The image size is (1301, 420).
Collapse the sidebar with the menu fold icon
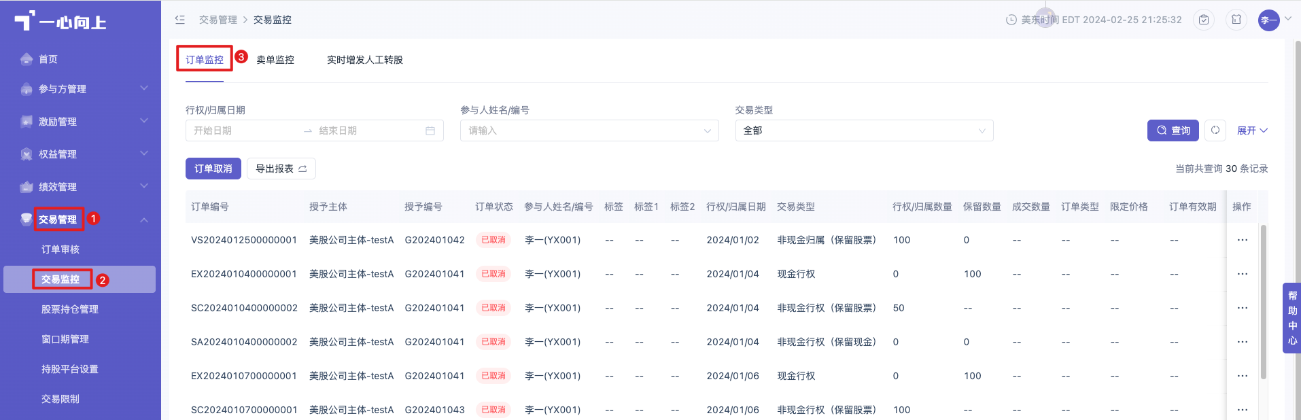coord(179,20)
